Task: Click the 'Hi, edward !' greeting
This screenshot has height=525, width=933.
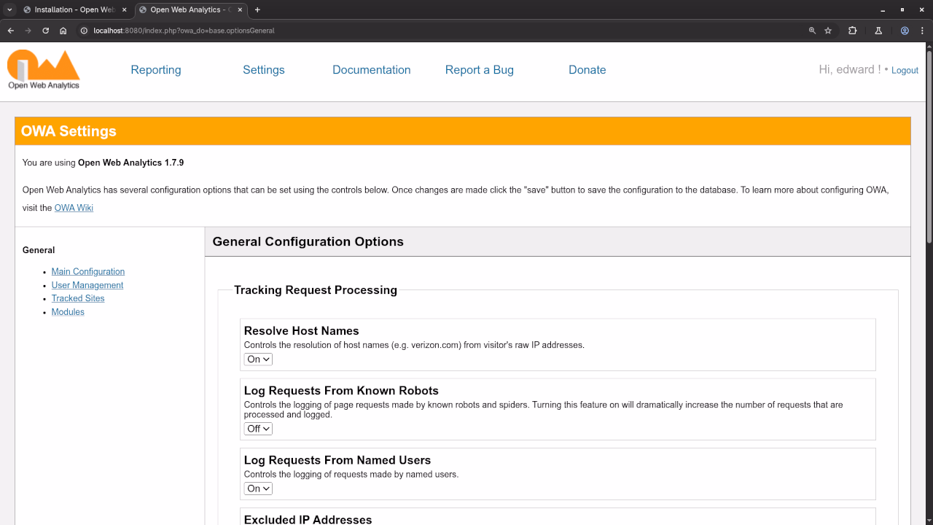Action: pos(850,70)
